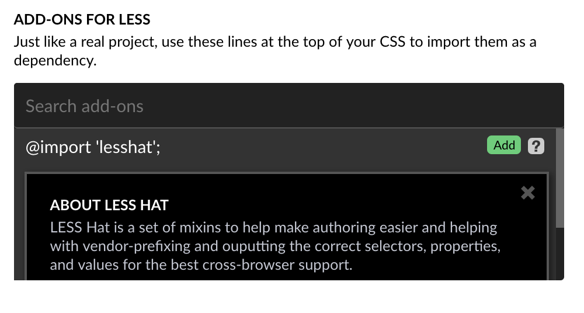Click the '@import' keyword in the add-on row
Viewport: 584px width, 313px height.
coord(58,147)
